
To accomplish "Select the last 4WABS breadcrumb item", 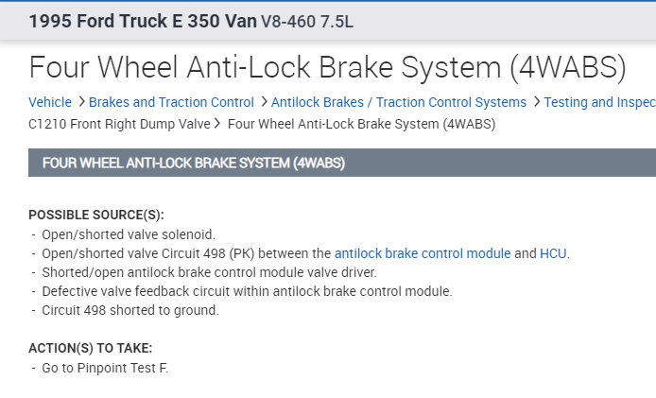I will point(361,124).
